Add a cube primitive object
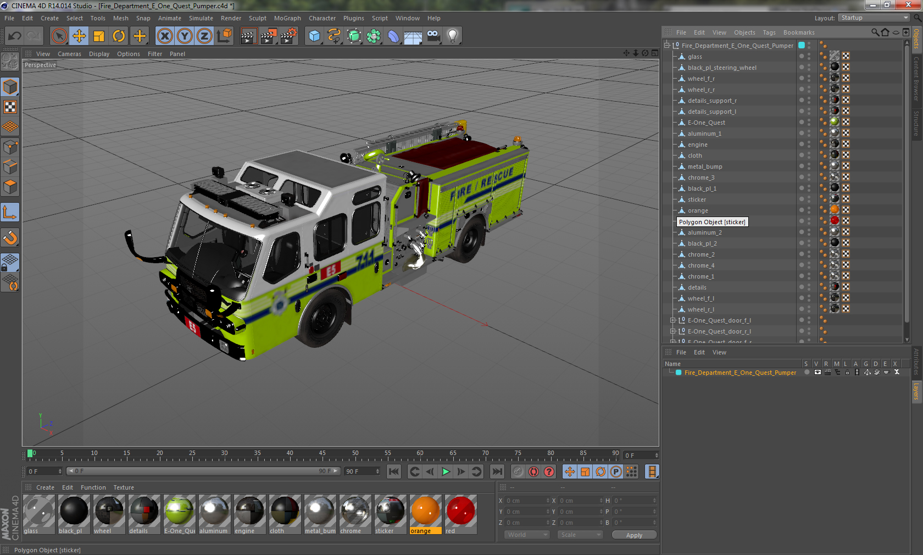This screenshot has height=555, width=923. click(314, 36)
